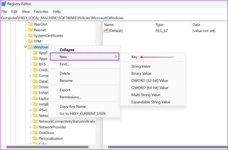
Task: Collapse the Windows key with chevron
Action: (25, 47)
